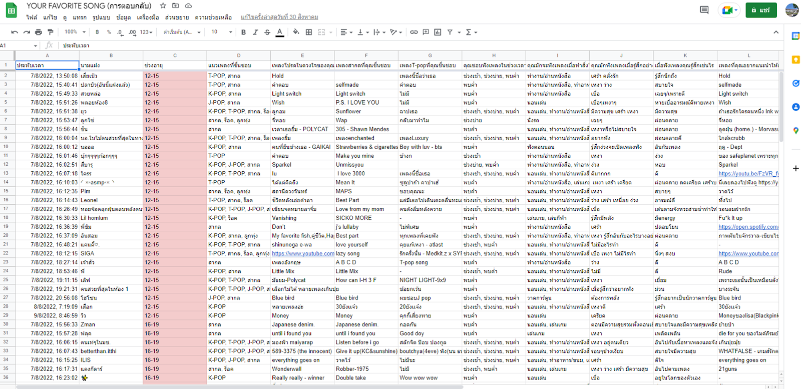Activate the paint format tool
This screenshot has height=389, width=801.
[51, 32]
